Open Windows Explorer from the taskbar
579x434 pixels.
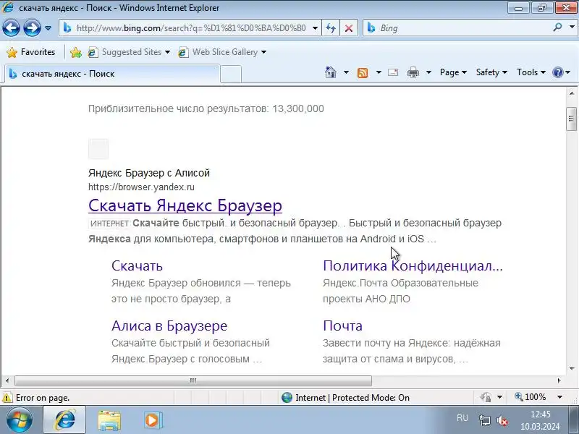pos(109,420)
